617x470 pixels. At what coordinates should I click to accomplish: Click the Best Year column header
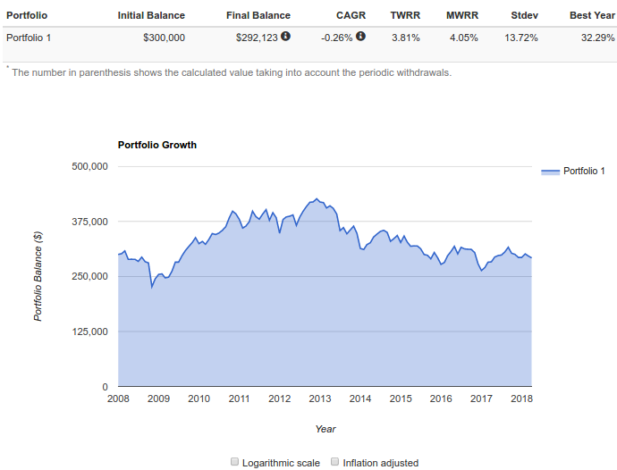click(592, 15)
